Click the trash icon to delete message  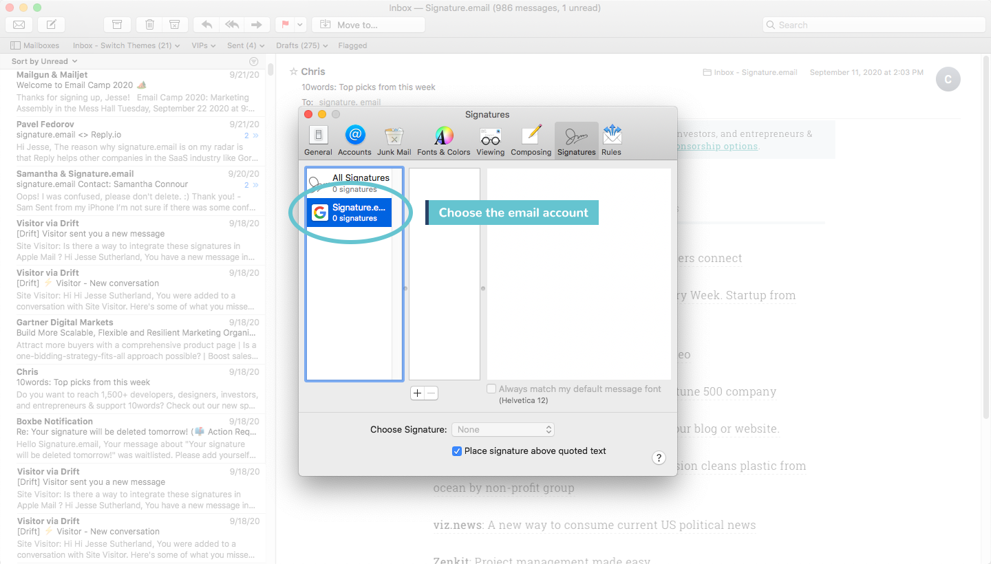[x=149, y=24]
